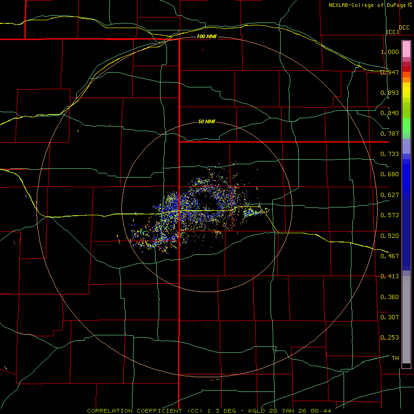Image resolution: width=414 pixels, height=414 pixels.
Task: Click the pink segment of the color bar
Action: pos(406,49)
